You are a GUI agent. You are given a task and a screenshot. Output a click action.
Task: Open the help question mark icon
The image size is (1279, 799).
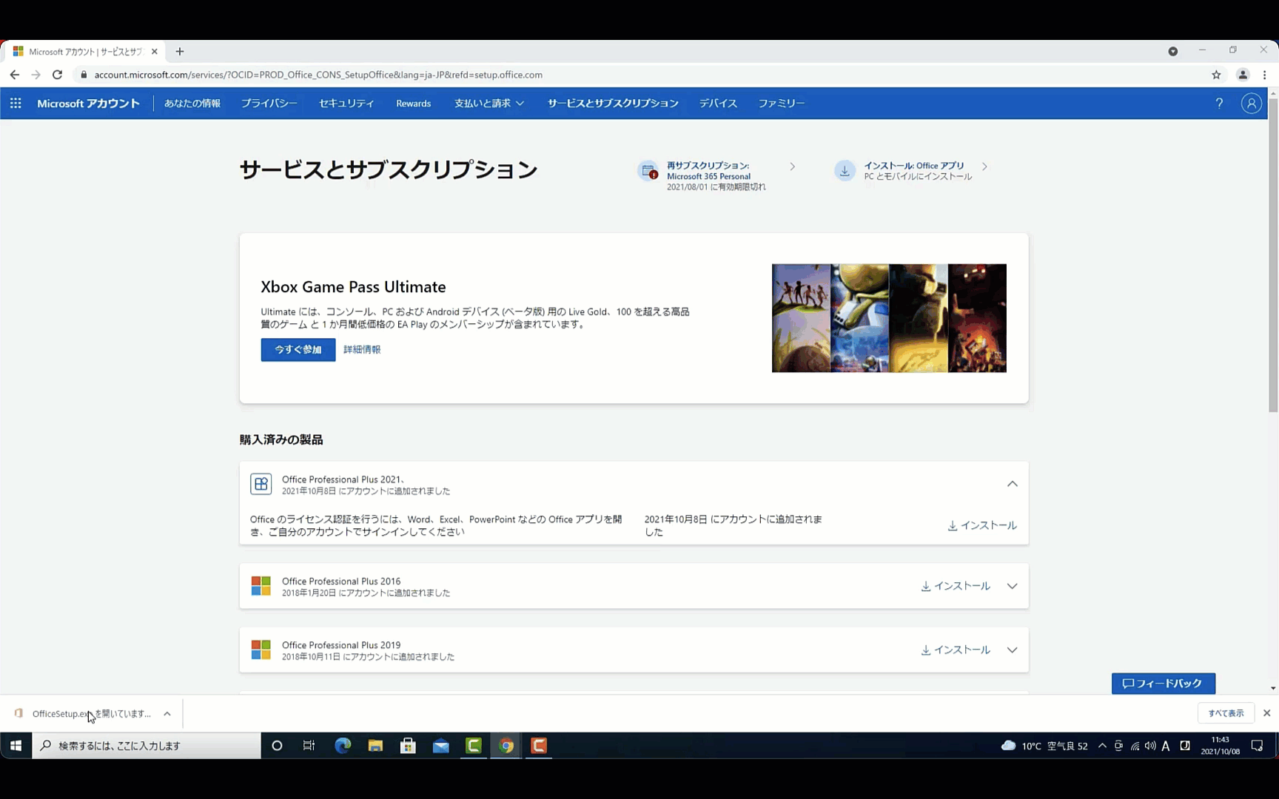1219,104
